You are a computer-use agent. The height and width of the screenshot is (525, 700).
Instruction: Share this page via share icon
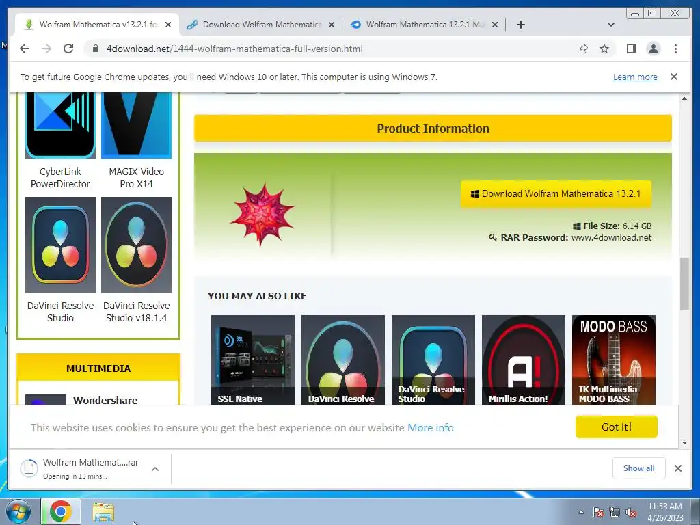click(x=582, y=49)
